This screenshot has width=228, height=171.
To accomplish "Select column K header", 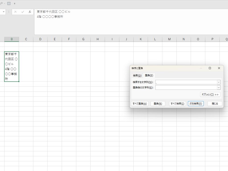I will (141, 39).
